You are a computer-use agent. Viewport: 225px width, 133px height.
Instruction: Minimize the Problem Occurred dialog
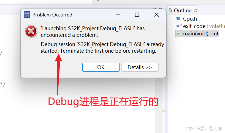pyautogui.click(x=118, y=15)
